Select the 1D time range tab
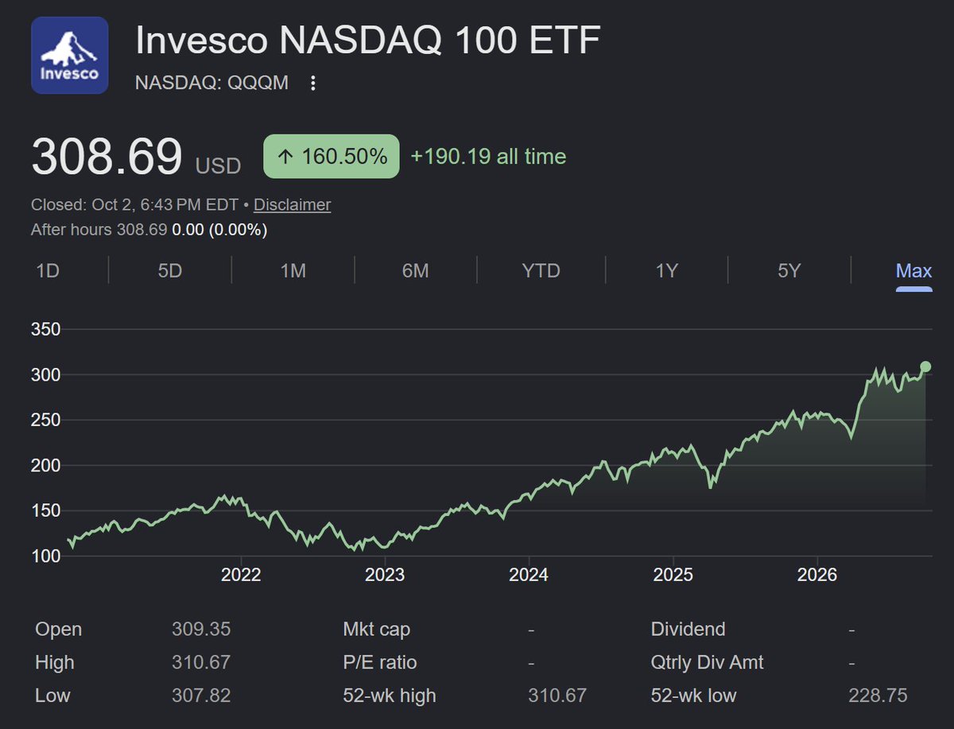This screenshot has height=729, width=954. tap(48, 270)
